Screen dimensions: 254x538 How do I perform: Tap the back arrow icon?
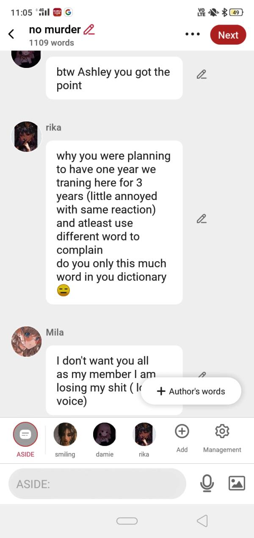(11, 34)
